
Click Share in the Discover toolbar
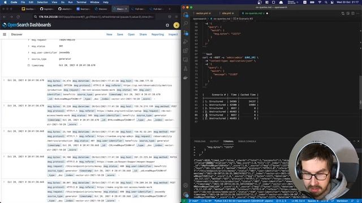click(x=143, y=34)
